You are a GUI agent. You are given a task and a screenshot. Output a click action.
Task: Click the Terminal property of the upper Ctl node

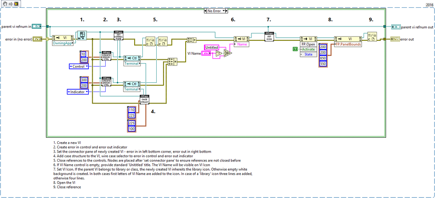tap(132, 64)
